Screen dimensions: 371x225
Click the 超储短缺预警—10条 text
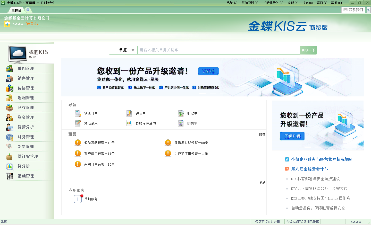coord(99,143)
